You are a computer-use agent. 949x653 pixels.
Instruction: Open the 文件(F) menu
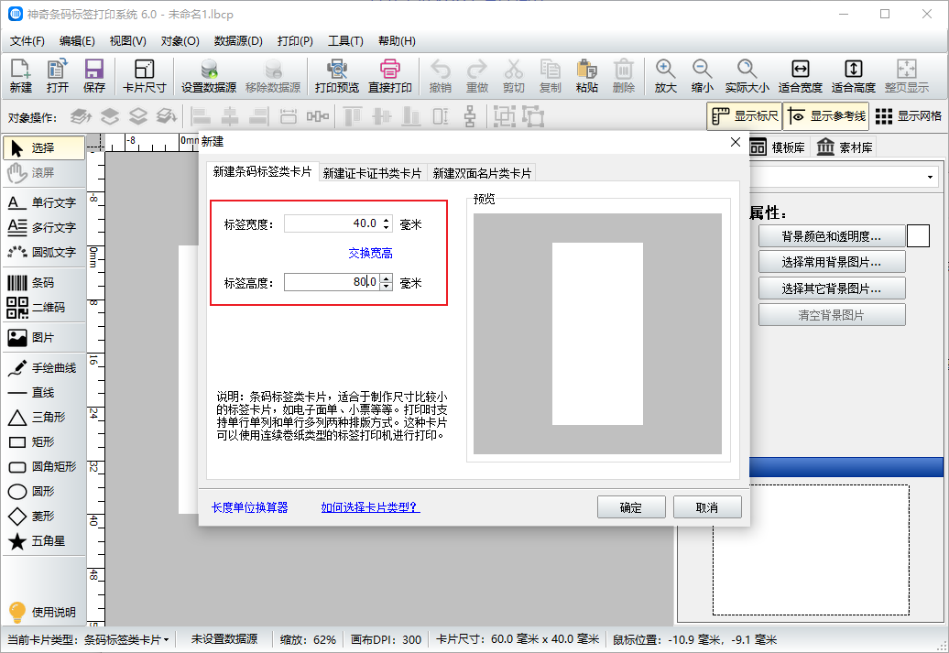coord(27,41)
